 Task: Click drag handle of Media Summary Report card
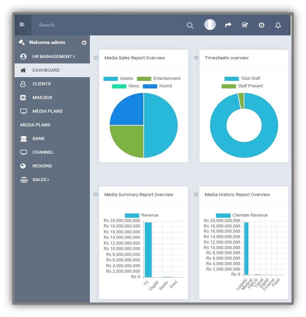[x=96, y=195]
